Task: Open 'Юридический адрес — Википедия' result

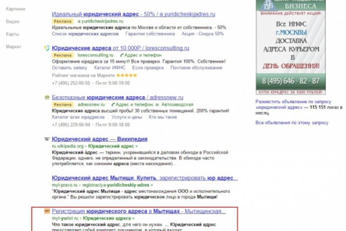Action: (x=100, y=139)
